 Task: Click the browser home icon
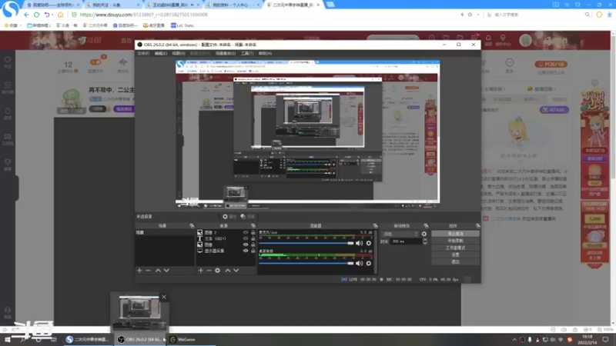click(61, 15)
